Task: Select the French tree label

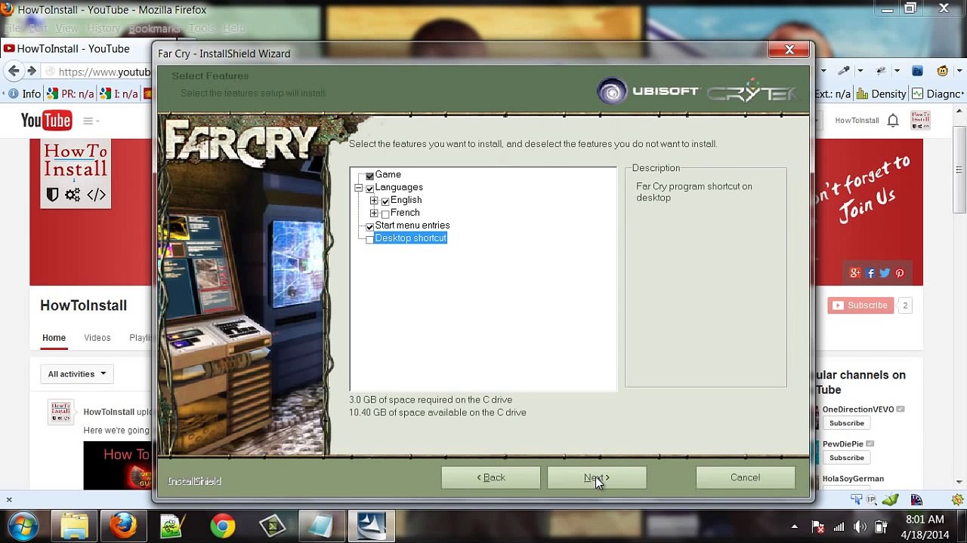Action: [x=405, y=213]
